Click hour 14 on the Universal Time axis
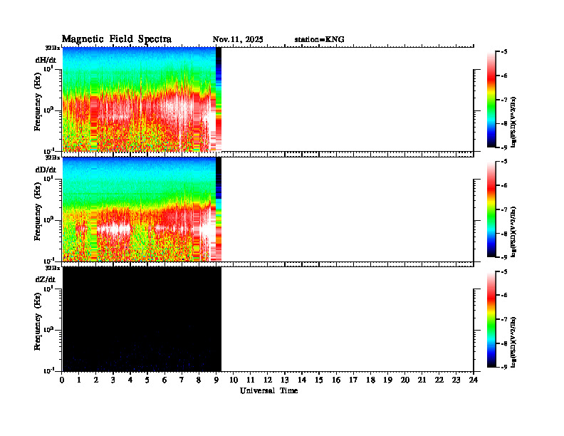 click(x=302, y=380)
